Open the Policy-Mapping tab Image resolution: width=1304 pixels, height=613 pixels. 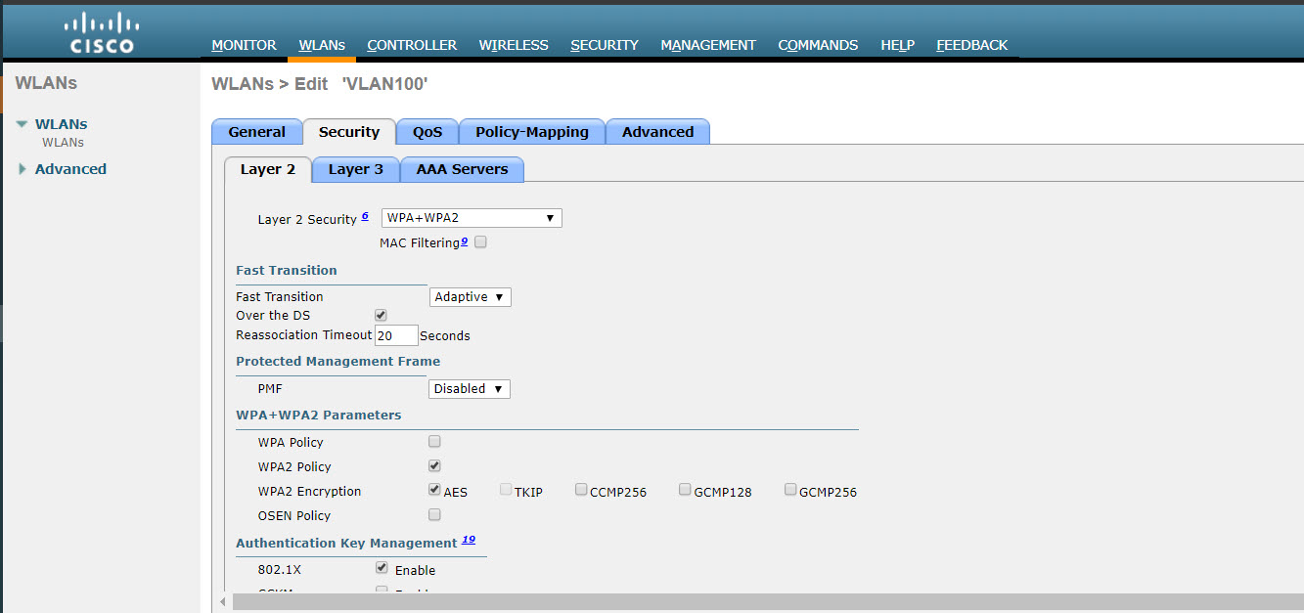coord(531,131)
